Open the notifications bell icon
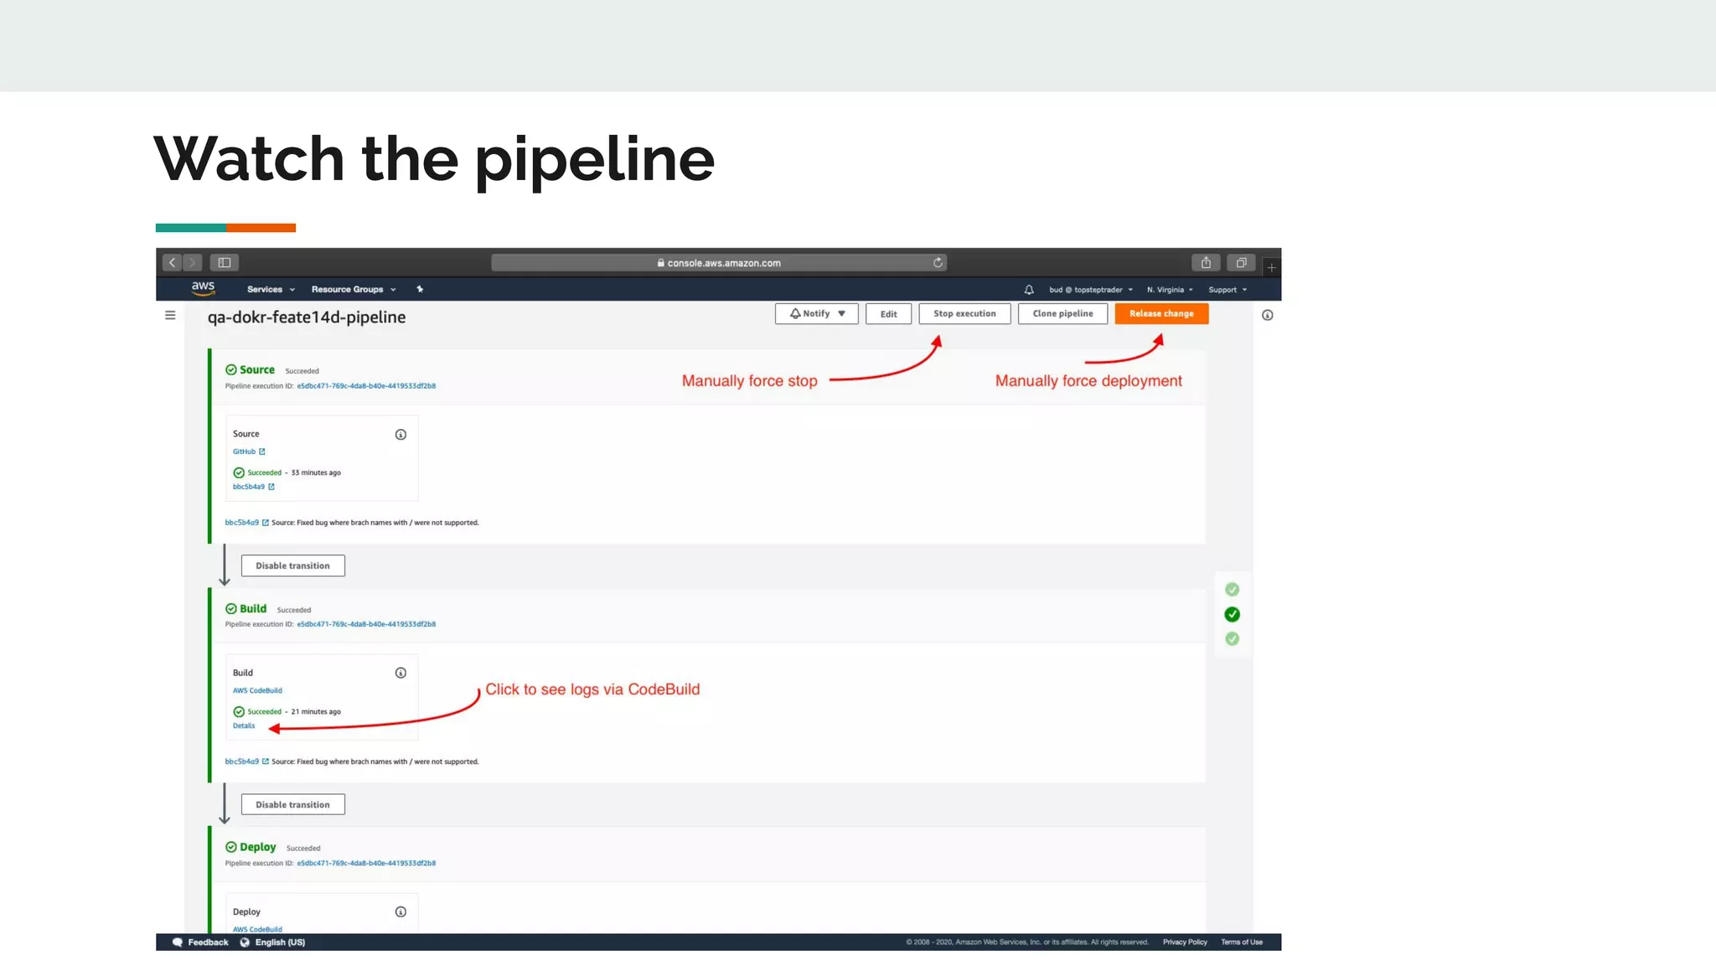This screenshot has height=965, width=1716. pyautogui.click(x=1029, y=290)
